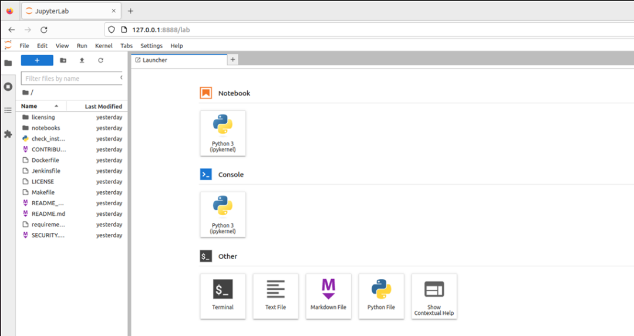Open Running Terminals and Kernels sidebar icon
The height and width of the screenshot is (336, 634).
pyautogui.click(x=8, y=86)
